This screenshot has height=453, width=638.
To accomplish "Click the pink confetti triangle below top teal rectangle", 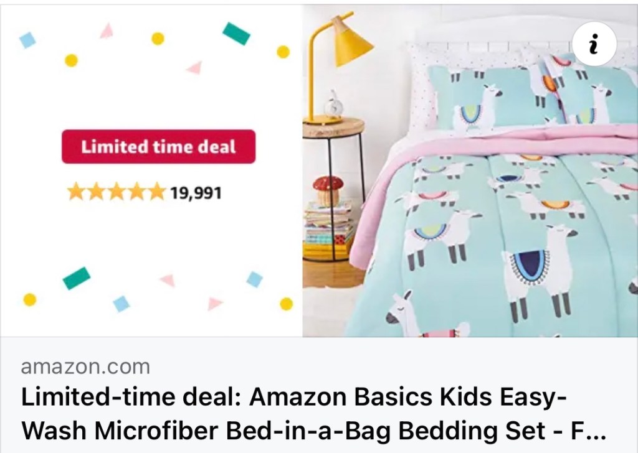I will click(195, 67).
